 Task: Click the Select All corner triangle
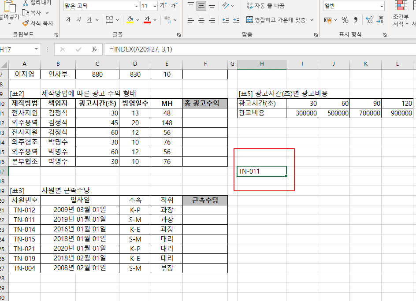coord(4,64)
